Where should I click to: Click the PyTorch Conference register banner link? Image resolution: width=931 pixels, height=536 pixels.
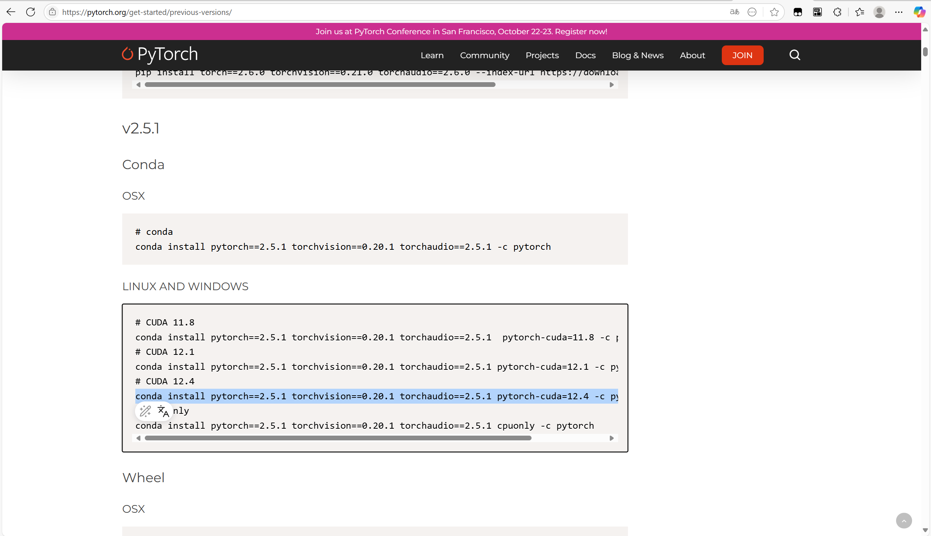(x=461, y=32)
